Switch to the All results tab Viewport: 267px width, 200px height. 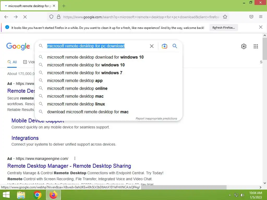coord(12,62)
